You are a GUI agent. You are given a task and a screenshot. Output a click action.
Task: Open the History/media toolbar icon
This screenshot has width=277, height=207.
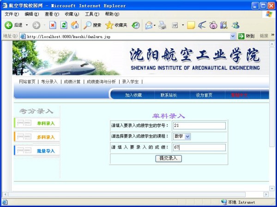pos(136,25)
